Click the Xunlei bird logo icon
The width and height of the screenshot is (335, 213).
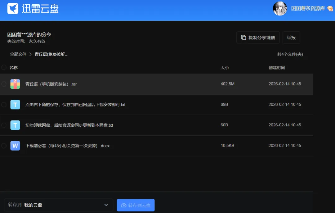(x=13, y=9)
